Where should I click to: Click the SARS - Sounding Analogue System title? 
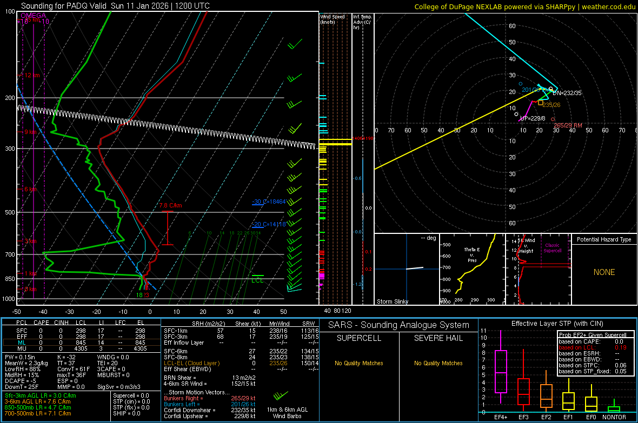pos(398,325)
